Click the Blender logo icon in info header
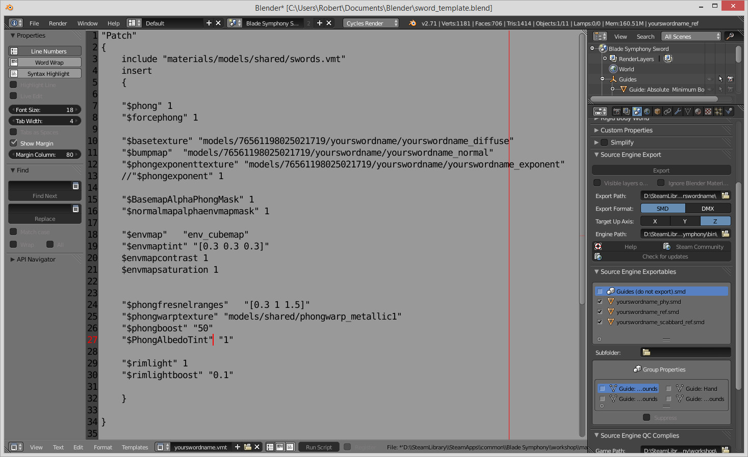The height and width of the screenshot is (457, 748). (412, 23)
